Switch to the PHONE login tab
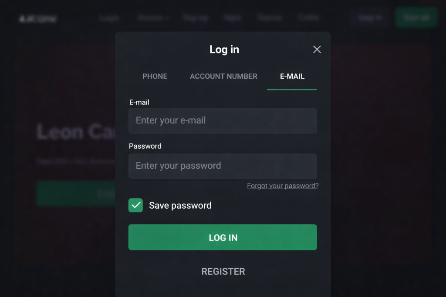The image size is (446, 297). 155,77
